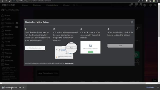Viewport: 160px width, 90px height.
Task: Open the browser three-dot menu
Action: tap(157, 1)
